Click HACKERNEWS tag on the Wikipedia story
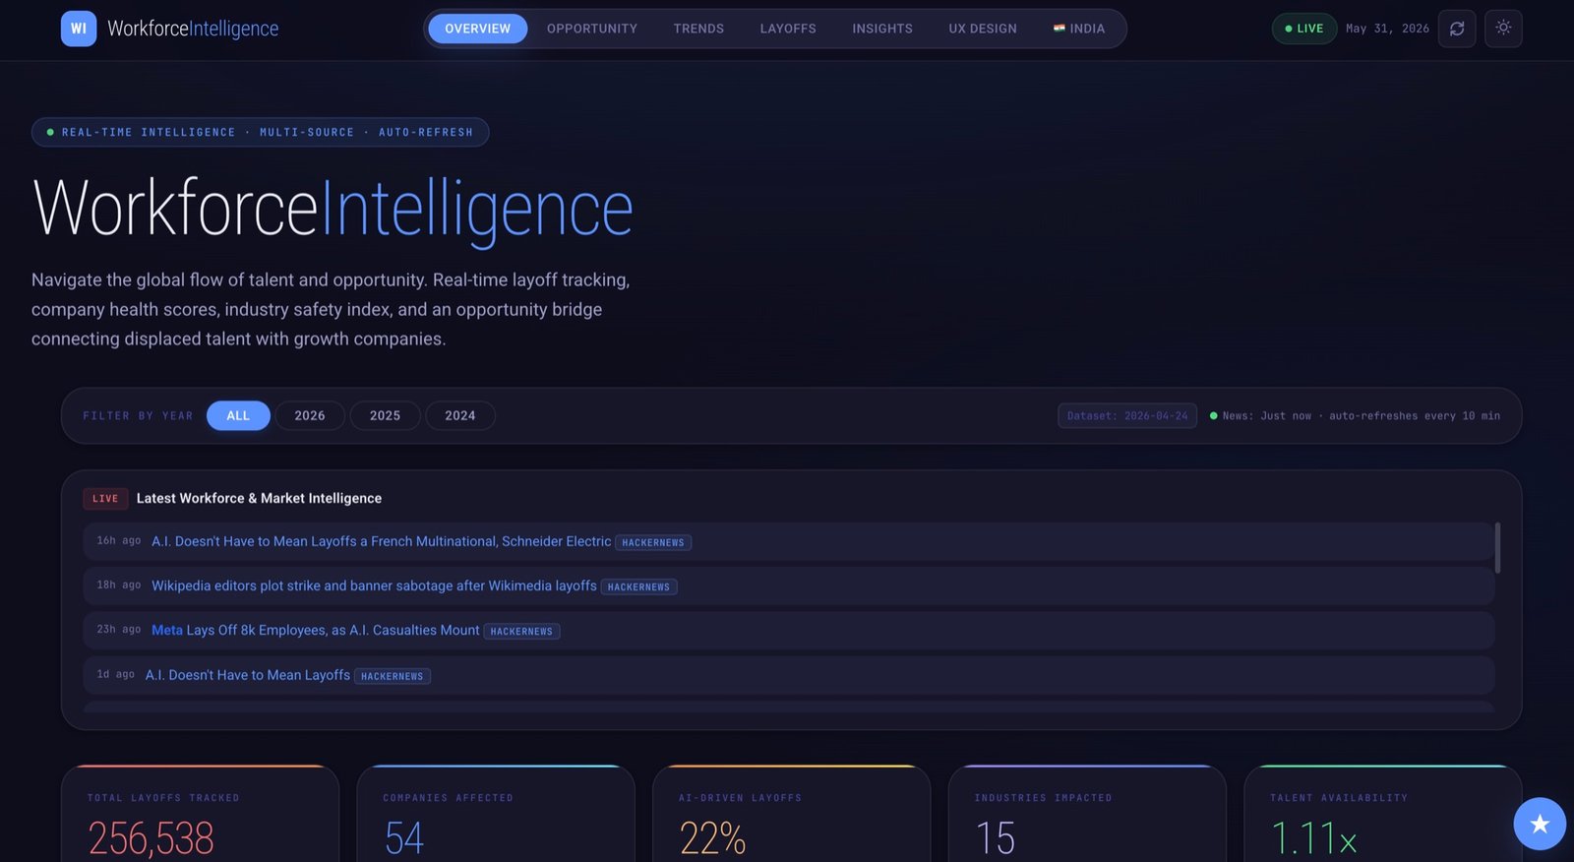The image size is (1574, 862). click(x=638, y=586)
